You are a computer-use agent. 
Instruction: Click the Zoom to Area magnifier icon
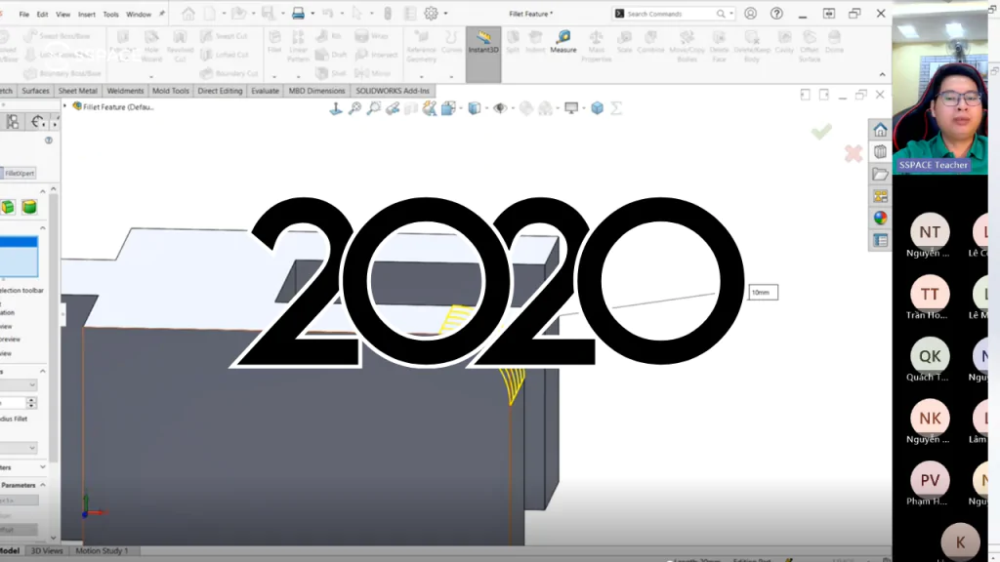[374, 108]
